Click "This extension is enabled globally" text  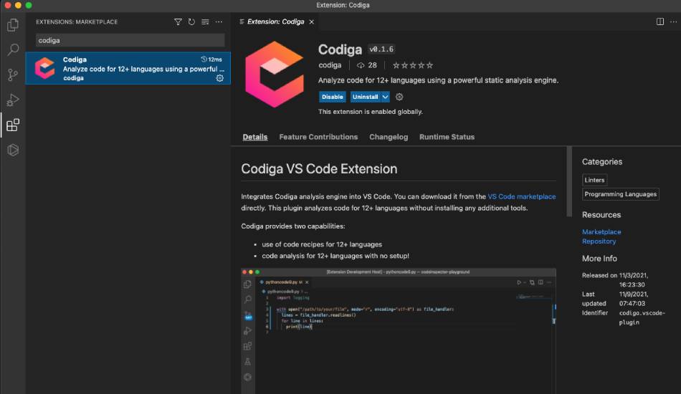tap(371, 112)
